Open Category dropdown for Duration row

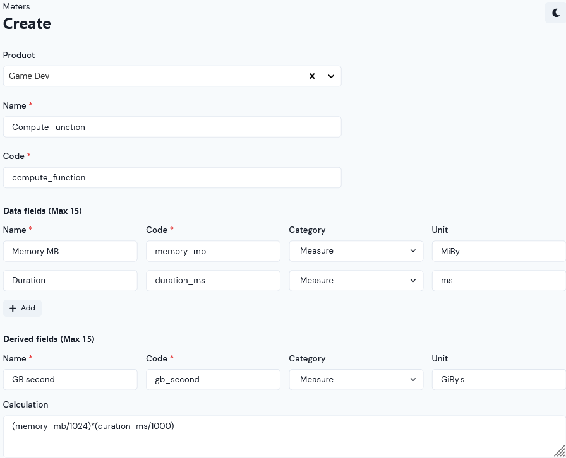point(356,281)
